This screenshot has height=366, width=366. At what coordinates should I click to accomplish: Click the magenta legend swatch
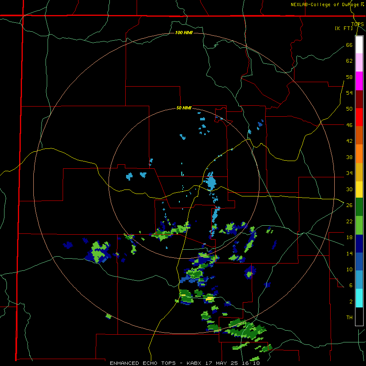[359, 81]
